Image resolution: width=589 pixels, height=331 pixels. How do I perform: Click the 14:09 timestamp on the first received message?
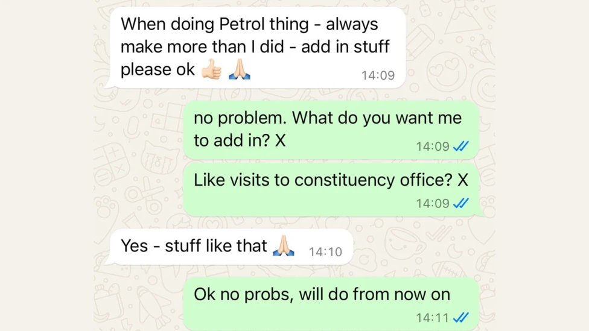[x=378, y=75]
